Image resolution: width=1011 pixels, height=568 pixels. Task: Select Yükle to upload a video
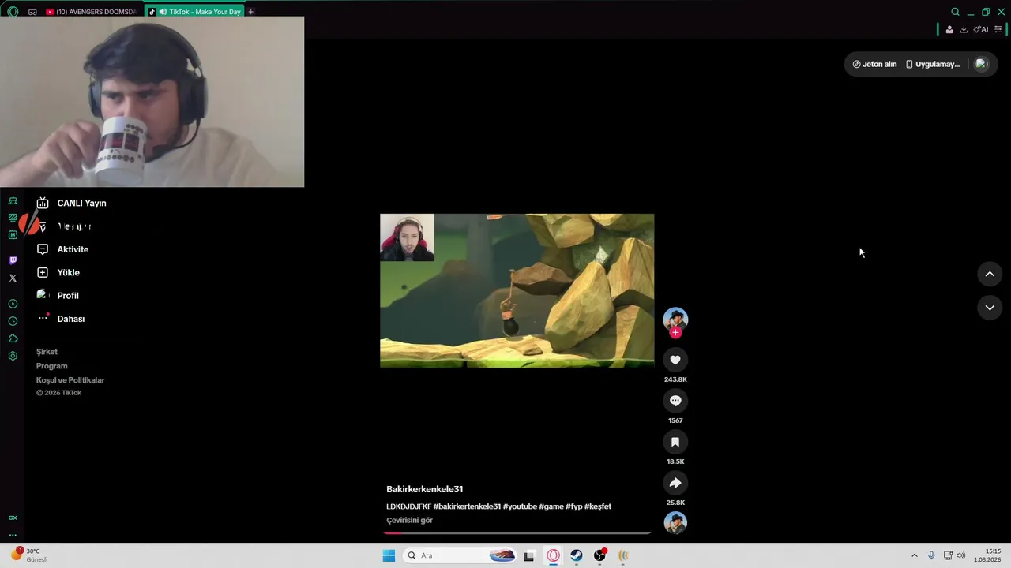coord(58,272)
